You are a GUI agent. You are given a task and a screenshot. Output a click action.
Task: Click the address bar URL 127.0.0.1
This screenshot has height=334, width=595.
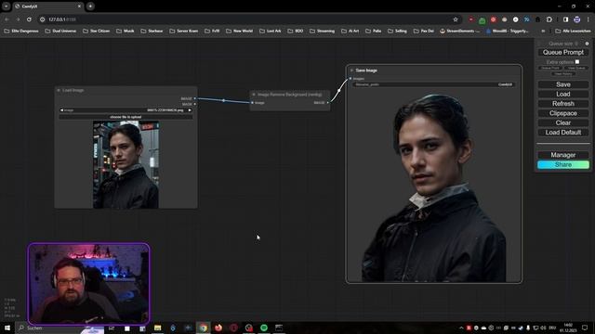coord(62,19)
